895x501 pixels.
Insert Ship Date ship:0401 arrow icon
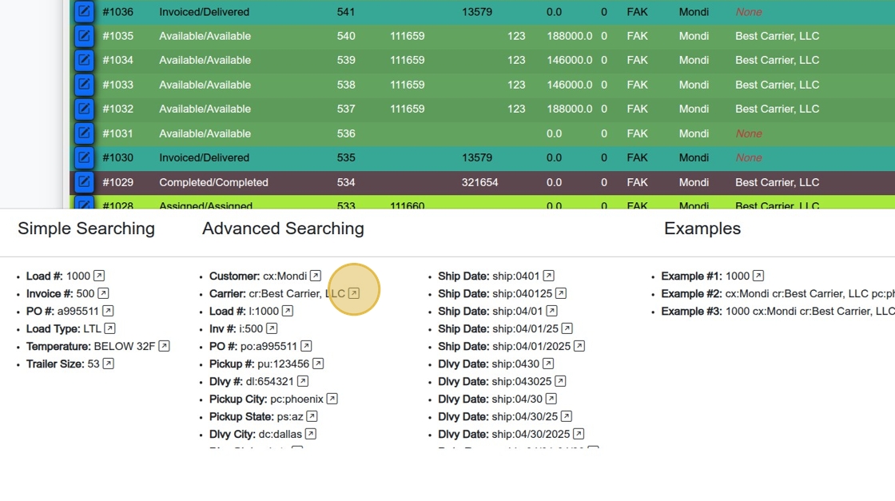point(548,276)
